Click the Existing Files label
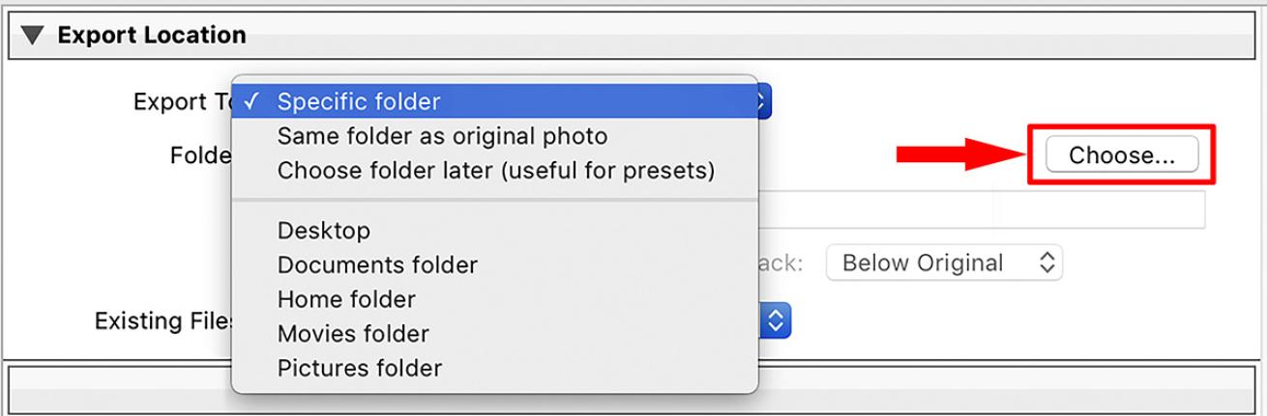Viewport: 1267px width, 416px height. tap(164, 321)
